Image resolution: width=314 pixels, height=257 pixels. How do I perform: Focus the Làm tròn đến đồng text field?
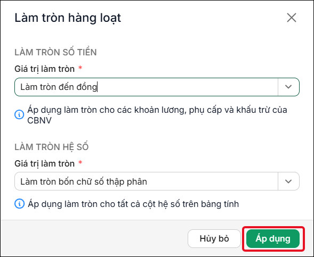[146, 87]
